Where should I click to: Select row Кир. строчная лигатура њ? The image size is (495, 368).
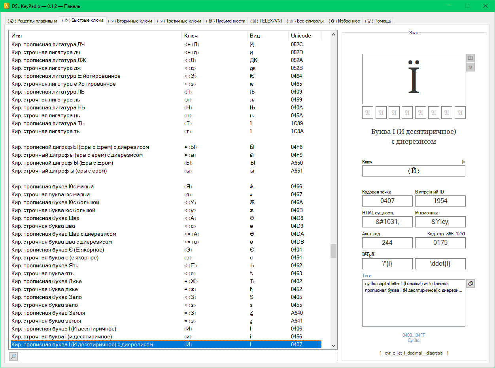pyautogui.click(x=166, y=115)
